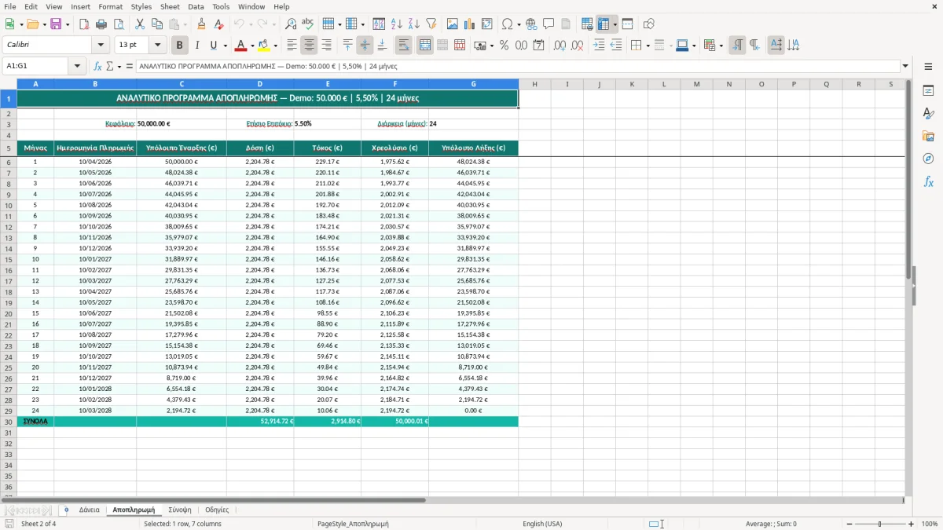Toggle Bold formatting button
The width and height of the screenshot is (943, 530).
(x=179, y=46)
